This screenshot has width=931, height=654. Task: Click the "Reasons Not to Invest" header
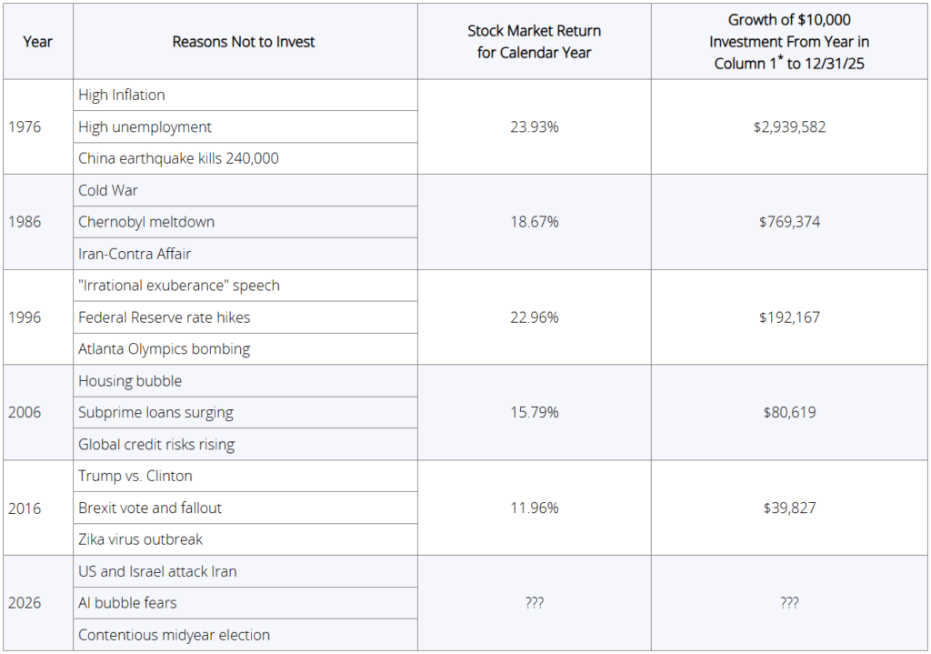click(x=244, y=42)
